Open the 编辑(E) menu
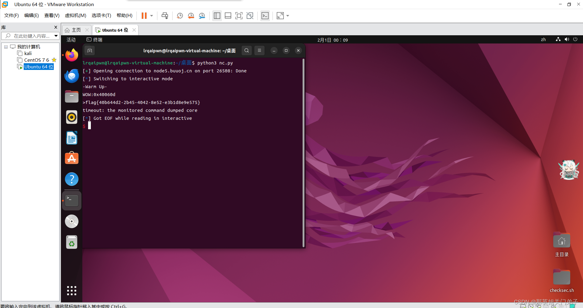583x308 pixels. (x=32, y=16)
